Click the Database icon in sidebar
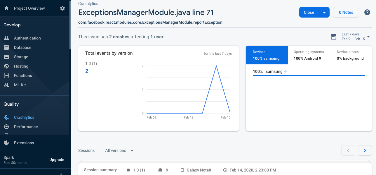Viewport: 376px width, 175px height. (6, 47)
